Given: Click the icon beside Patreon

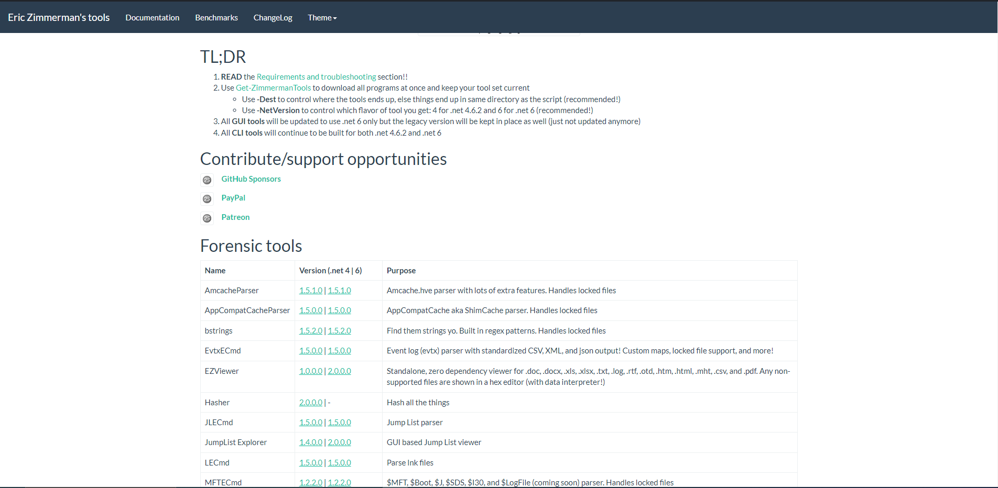Looking at the screenshot, I should (207, 218).
